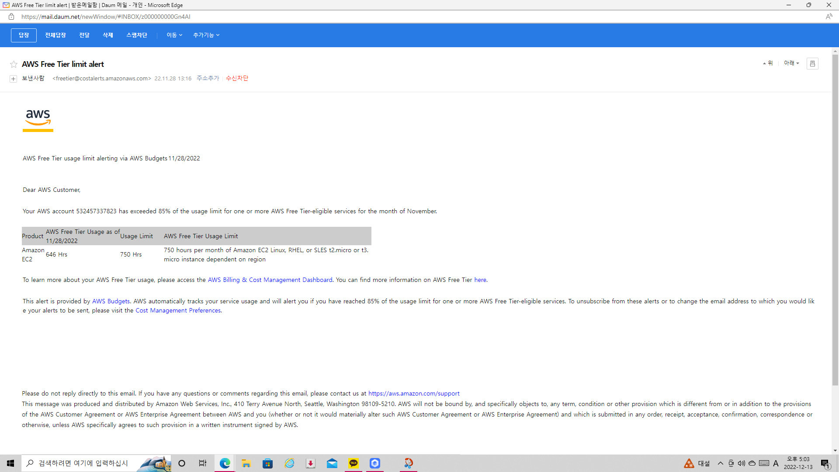Click the orange warning tray icon
Screen dimensions: 839x472
(689, 463)
